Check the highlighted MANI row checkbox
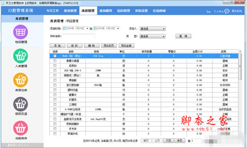This screenshot has height=148, width=247. [x=55, y=56]
